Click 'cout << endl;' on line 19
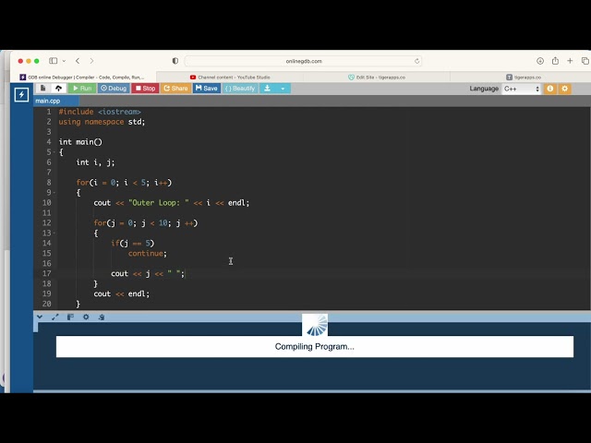Image resolution: width=591 pixels, height=443 pixels. [121, 293]
